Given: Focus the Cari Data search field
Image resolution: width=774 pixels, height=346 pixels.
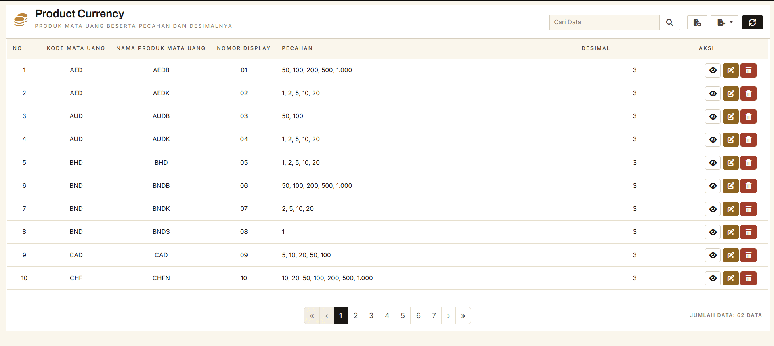Looking at the screenshot, I should pos(604,22).
